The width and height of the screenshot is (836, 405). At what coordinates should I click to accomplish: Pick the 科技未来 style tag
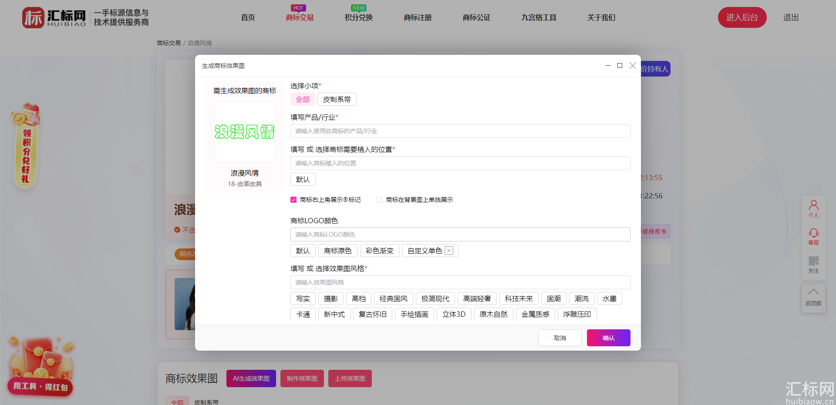[x=519, y=298]
